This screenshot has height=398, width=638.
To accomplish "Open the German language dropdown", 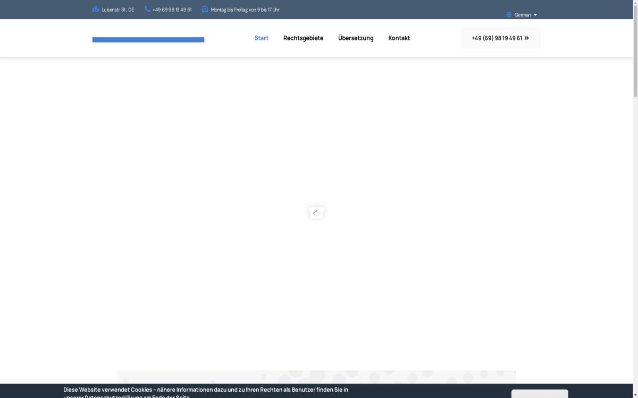I will click(523, 15).
